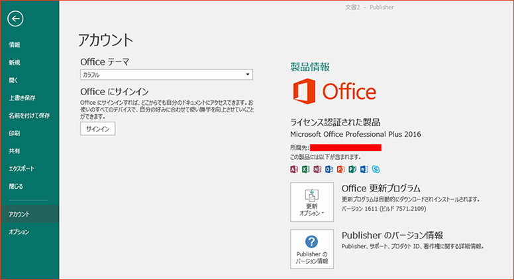The width and height of the screenshot is (514, 280).
Task: Open the 情報 menu item
Action: tap(15, 45)
